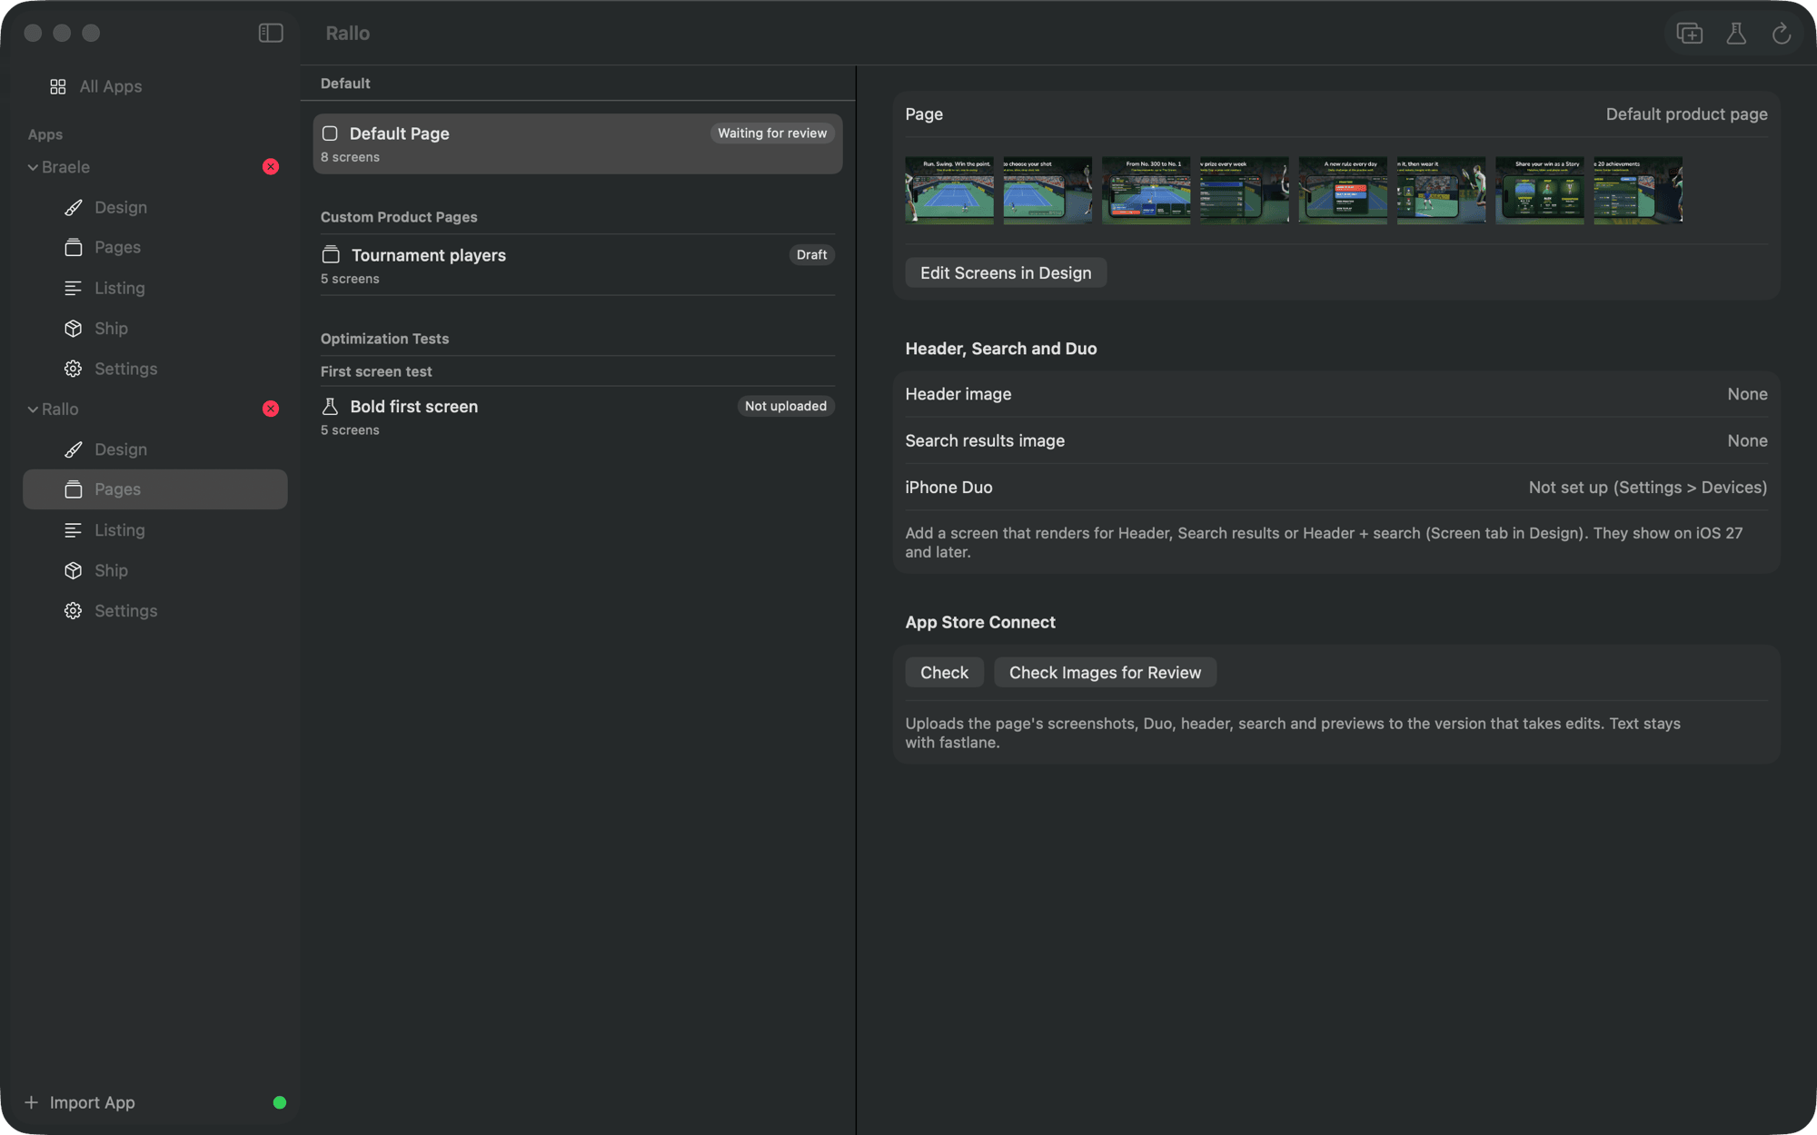1817x1135 pixels.
Task: Open Listing under Braele
Action: click(x=155, y=288)
